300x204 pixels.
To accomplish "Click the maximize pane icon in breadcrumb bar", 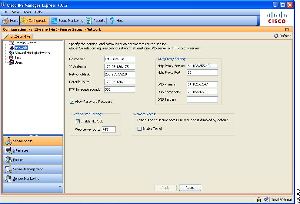I will tap(287, 29).
